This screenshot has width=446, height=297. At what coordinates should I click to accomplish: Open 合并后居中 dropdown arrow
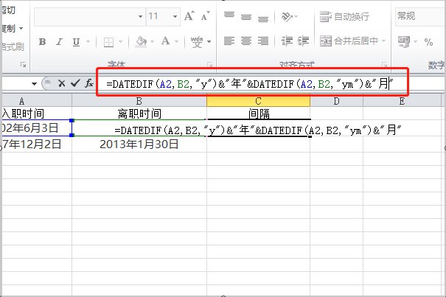tap(384, 41)
